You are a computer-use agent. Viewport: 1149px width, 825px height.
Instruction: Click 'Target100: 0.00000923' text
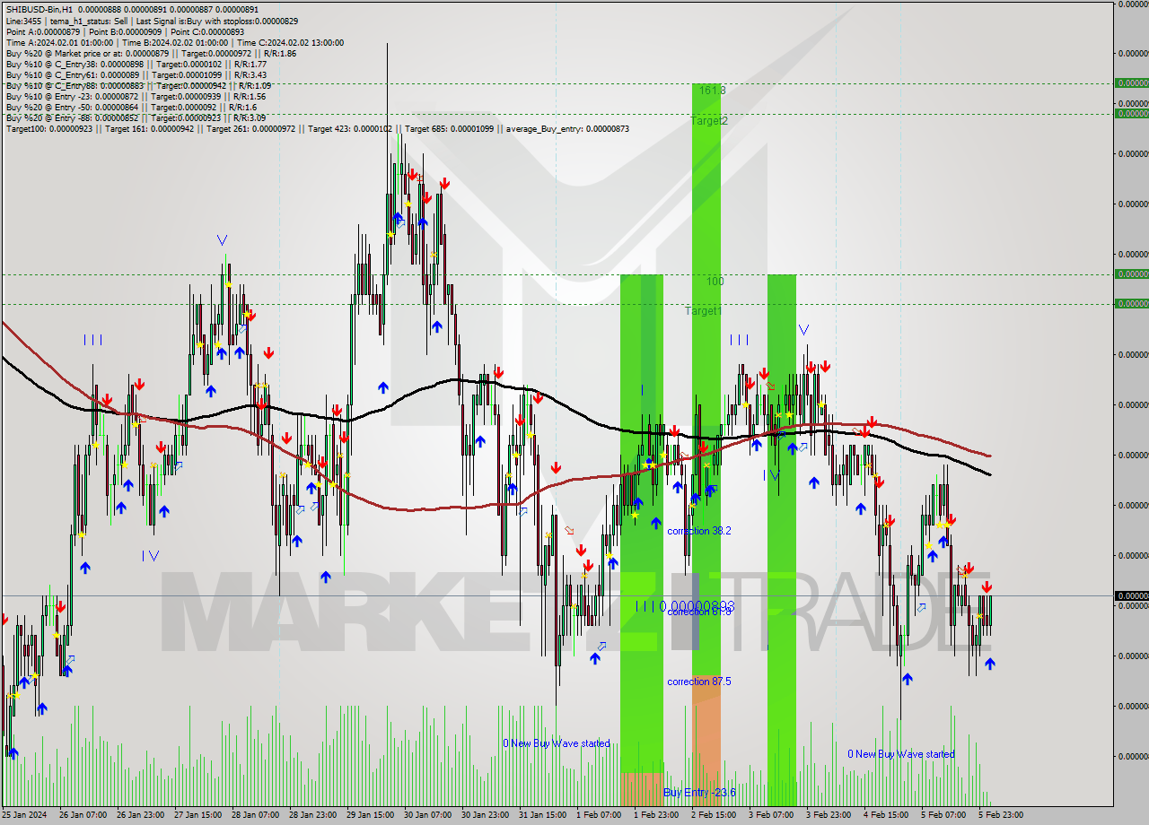48,129
